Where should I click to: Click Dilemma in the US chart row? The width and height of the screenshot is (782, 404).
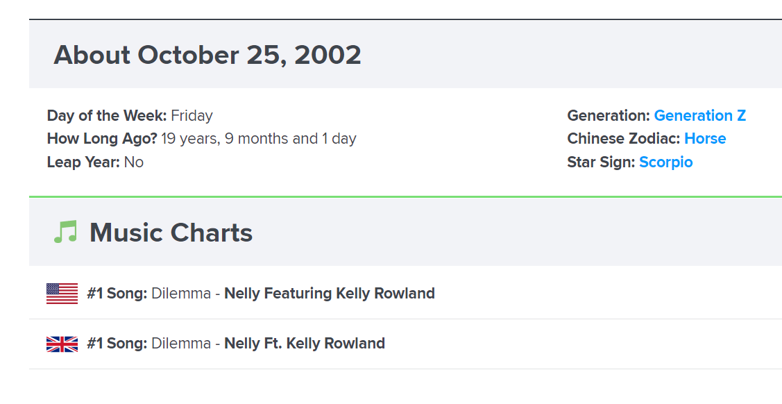pyautogui.click(x=180, y=294)
